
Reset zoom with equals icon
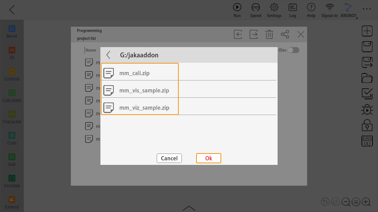tap(356, 202)
